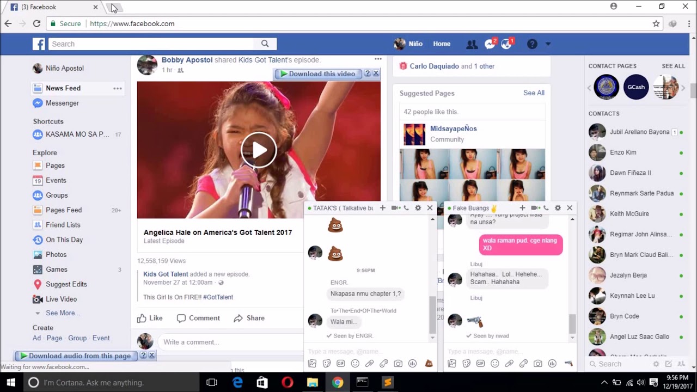Open Windows Start menu

click(11, 382)
